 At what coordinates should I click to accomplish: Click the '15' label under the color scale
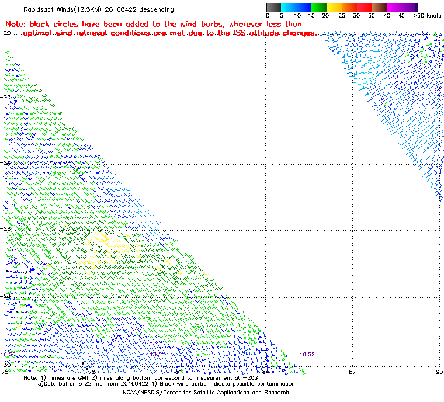coord(311,16)
